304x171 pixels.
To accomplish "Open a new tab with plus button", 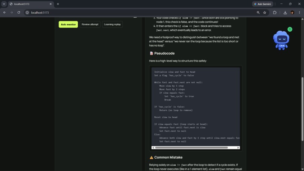I will point(58,4).
